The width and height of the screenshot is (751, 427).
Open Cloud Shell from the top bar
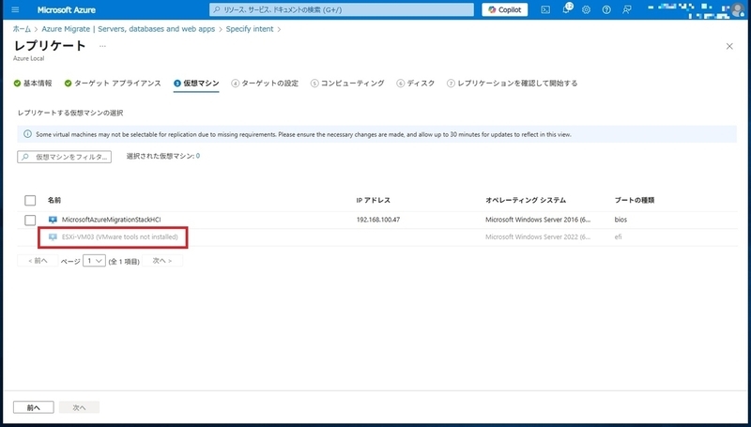tap(545, 9)
